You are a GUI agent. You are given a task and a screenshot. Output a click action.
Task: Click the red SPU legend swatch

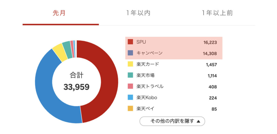[x=130, y=42]
